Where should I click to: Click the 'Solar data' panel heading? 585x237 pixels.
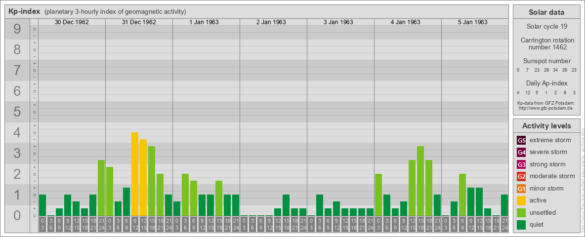546,12
